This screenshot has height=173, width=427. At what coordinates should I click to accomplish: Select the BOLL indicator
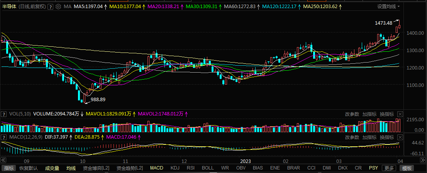(208, 168)
